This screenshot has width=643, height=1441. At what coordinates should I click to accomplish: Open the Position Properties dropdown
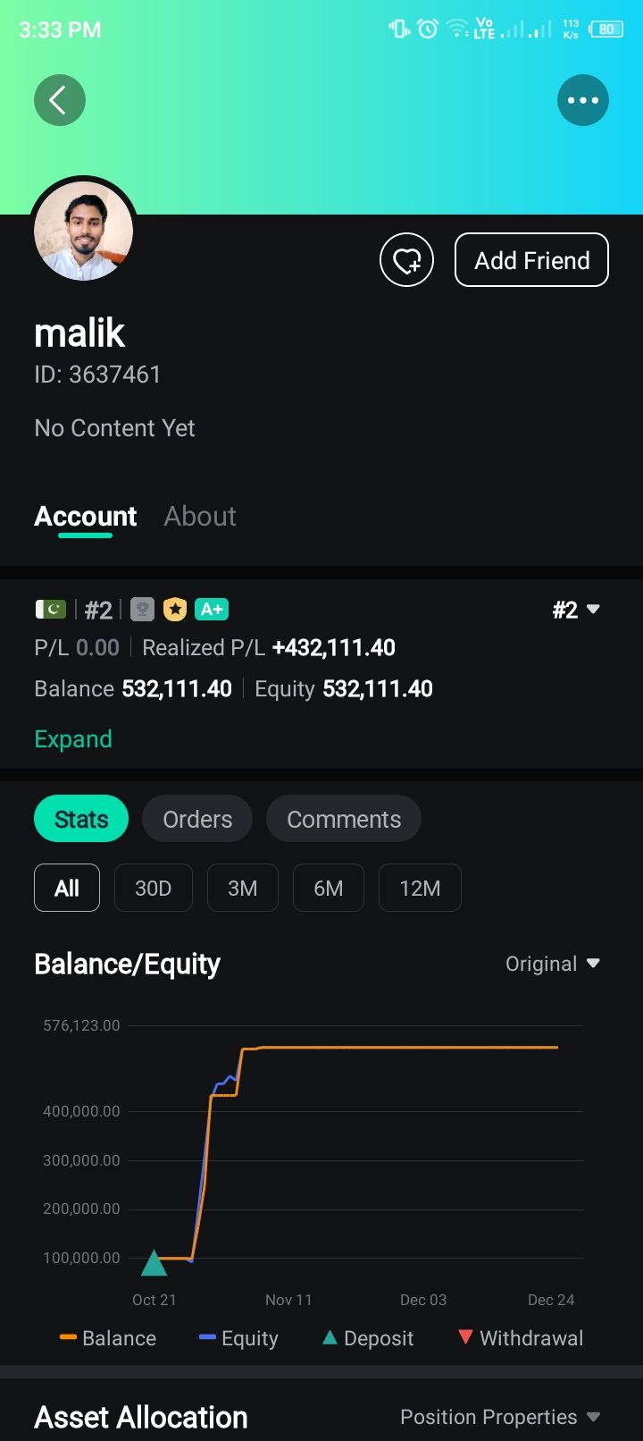pos(499,1417)
